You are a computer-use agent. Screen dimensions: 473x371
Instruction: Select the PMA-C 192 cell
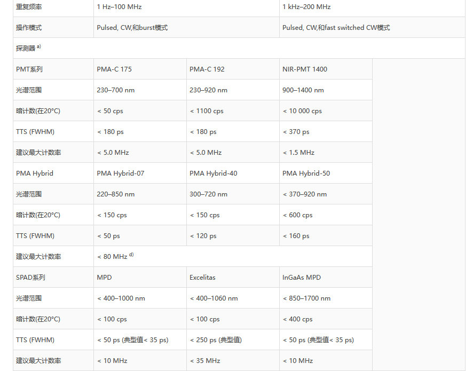(x=207, y=69)
